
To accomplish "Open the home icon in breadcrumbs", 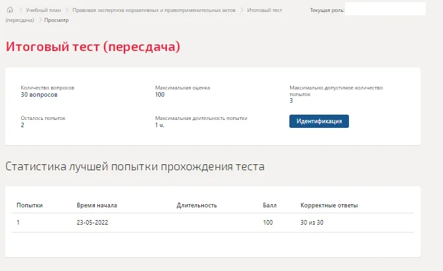I will coord(10,10).
